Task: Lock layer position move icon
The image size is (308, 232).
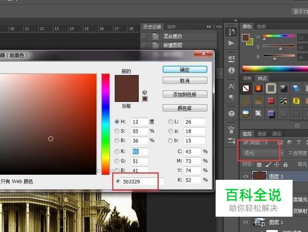Action: [x=277, y=164]
